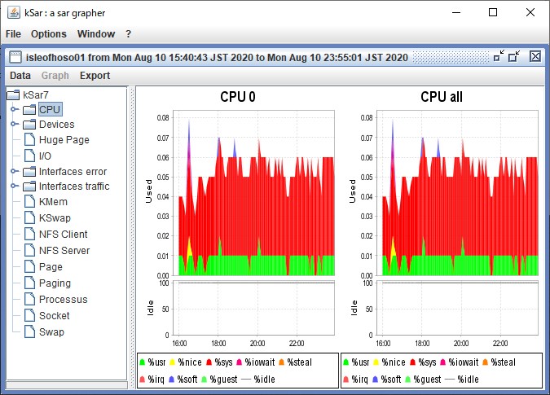Expand the Devices tree node

click(x=14, y=124)
